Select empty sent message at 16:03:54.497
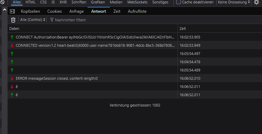 pos(135,54)
